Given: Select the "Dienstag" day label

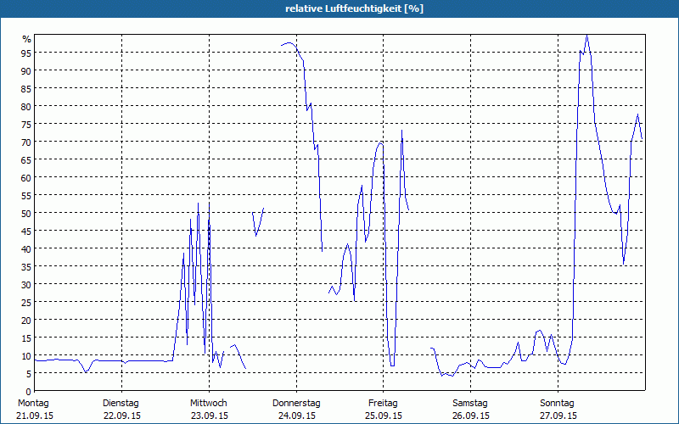Looking at the screenshot, I should point(121,403).
